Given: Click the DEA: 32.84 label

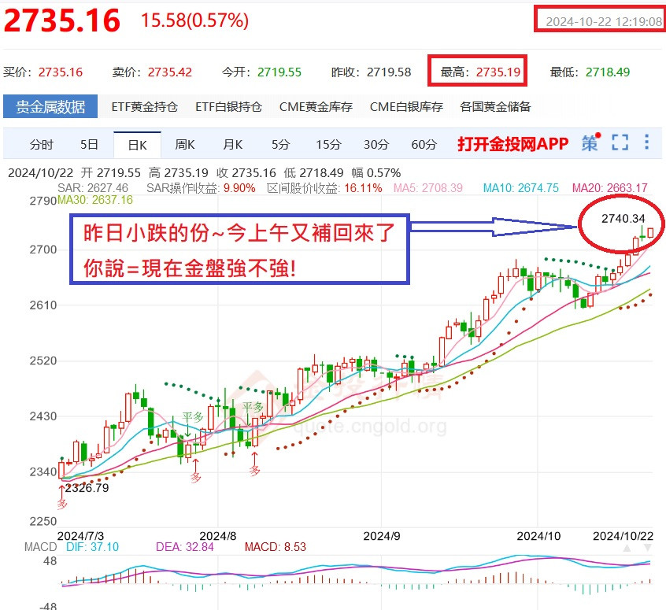Looking at the screenshot, I should point(185,547).
